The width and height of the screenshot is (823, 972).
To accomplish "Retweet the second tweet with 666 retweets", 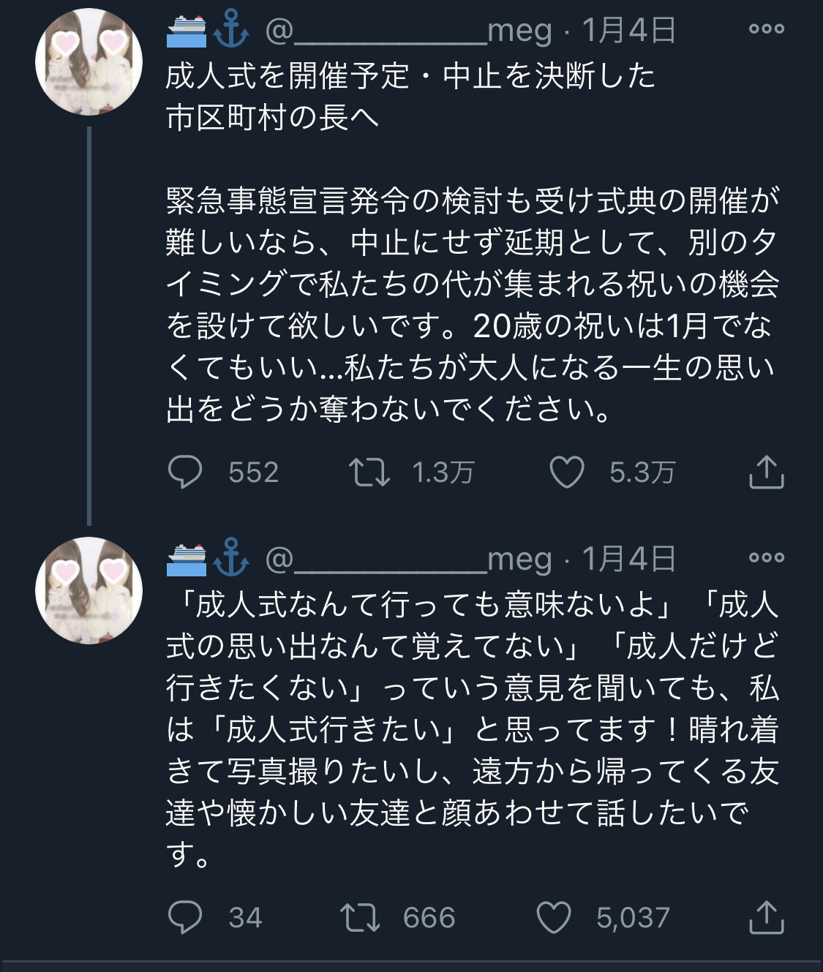I will click(x=360, y=917).
